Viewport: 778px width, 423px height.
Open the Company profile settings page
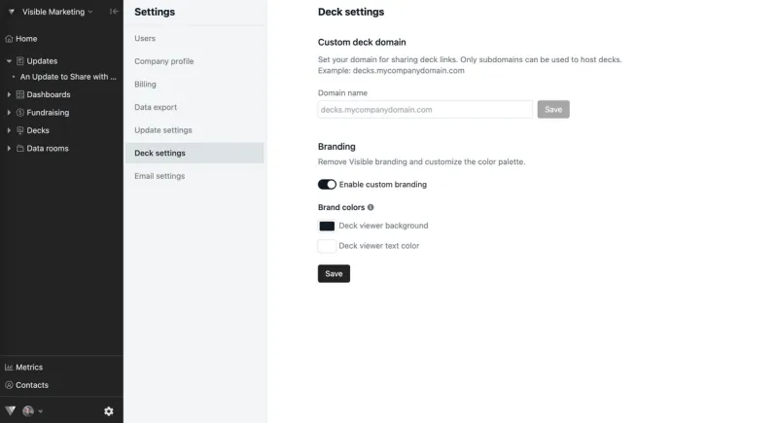tap(163, 61)
